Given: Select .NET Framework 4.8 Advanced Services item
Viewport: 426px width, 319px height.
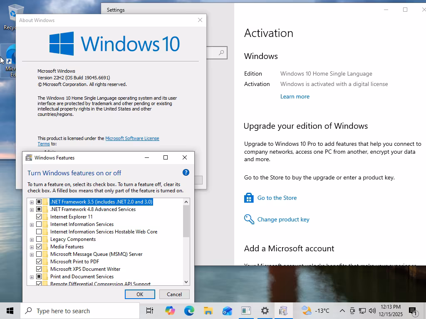Looking at the screenshot, I should click(x=93, y=209).
